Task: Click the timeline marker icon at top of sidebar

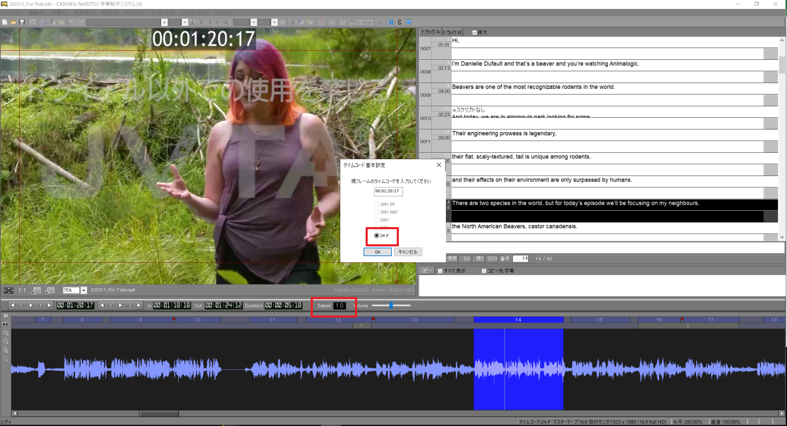Action: pyautogui.click(x=6, y=316)
